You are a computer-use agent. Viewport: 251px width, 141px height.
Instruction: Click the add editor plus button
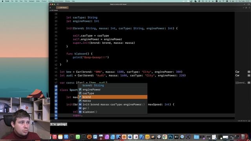(x=244, y=4)
